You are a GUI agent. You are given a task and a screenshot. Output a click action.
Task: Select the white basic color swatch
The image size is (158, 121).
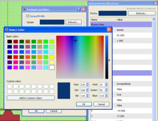(x=52, y=67)
